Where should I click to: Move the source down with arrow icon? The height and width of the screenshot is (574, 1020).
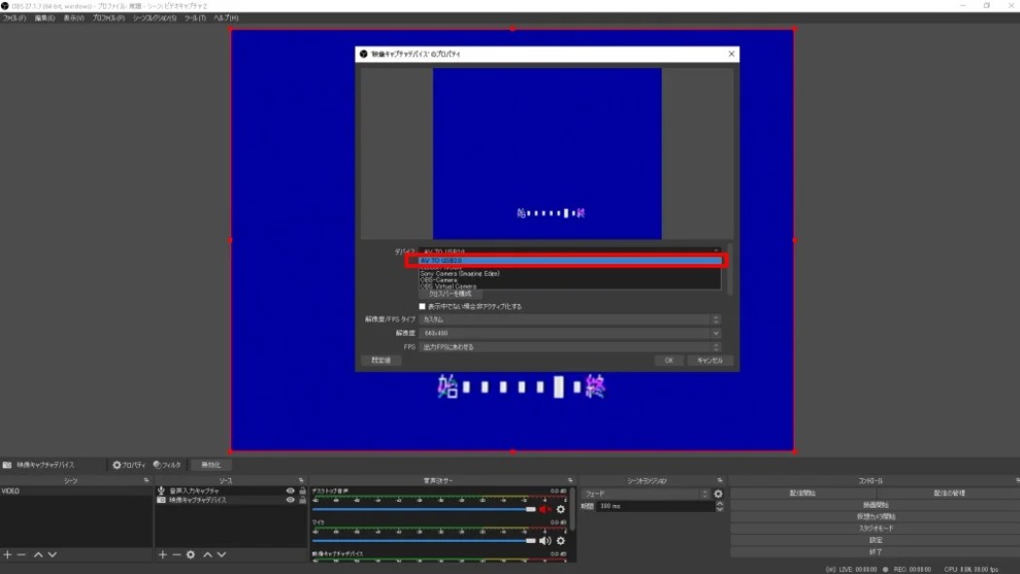[221, 555]
